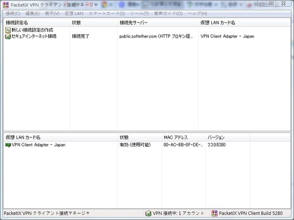Sort by 接続設定名 column header
This screenshot has width=294, height=220.
(x=36, y=22)
